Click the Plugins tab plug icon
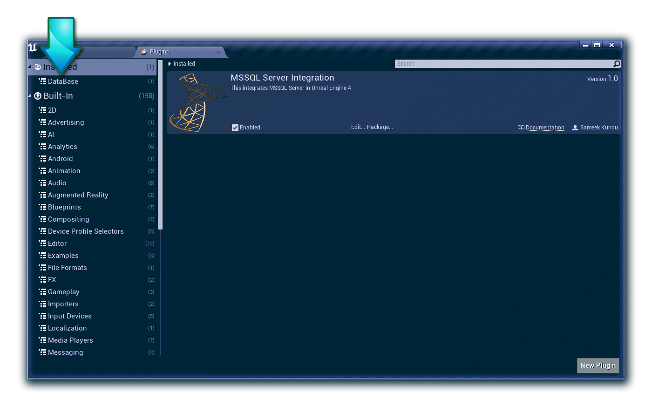This screenshot has width=652, height=419. tap(144, 52)
